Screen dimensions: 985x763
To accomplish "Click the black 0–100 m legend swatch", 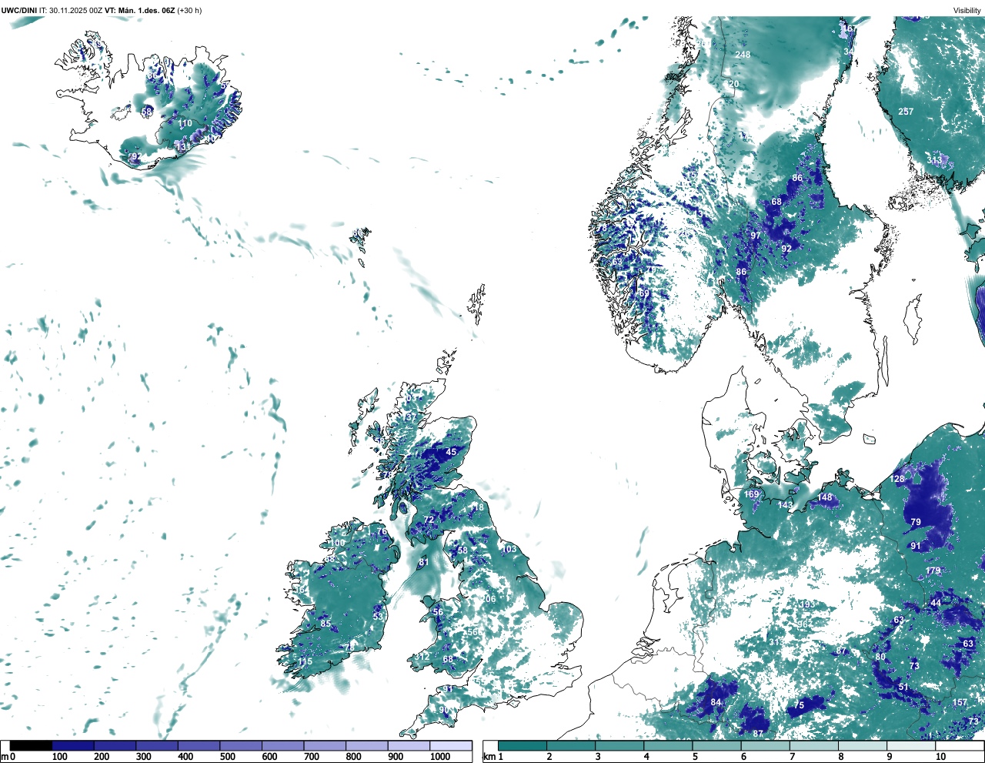I will tap(32, 746).
